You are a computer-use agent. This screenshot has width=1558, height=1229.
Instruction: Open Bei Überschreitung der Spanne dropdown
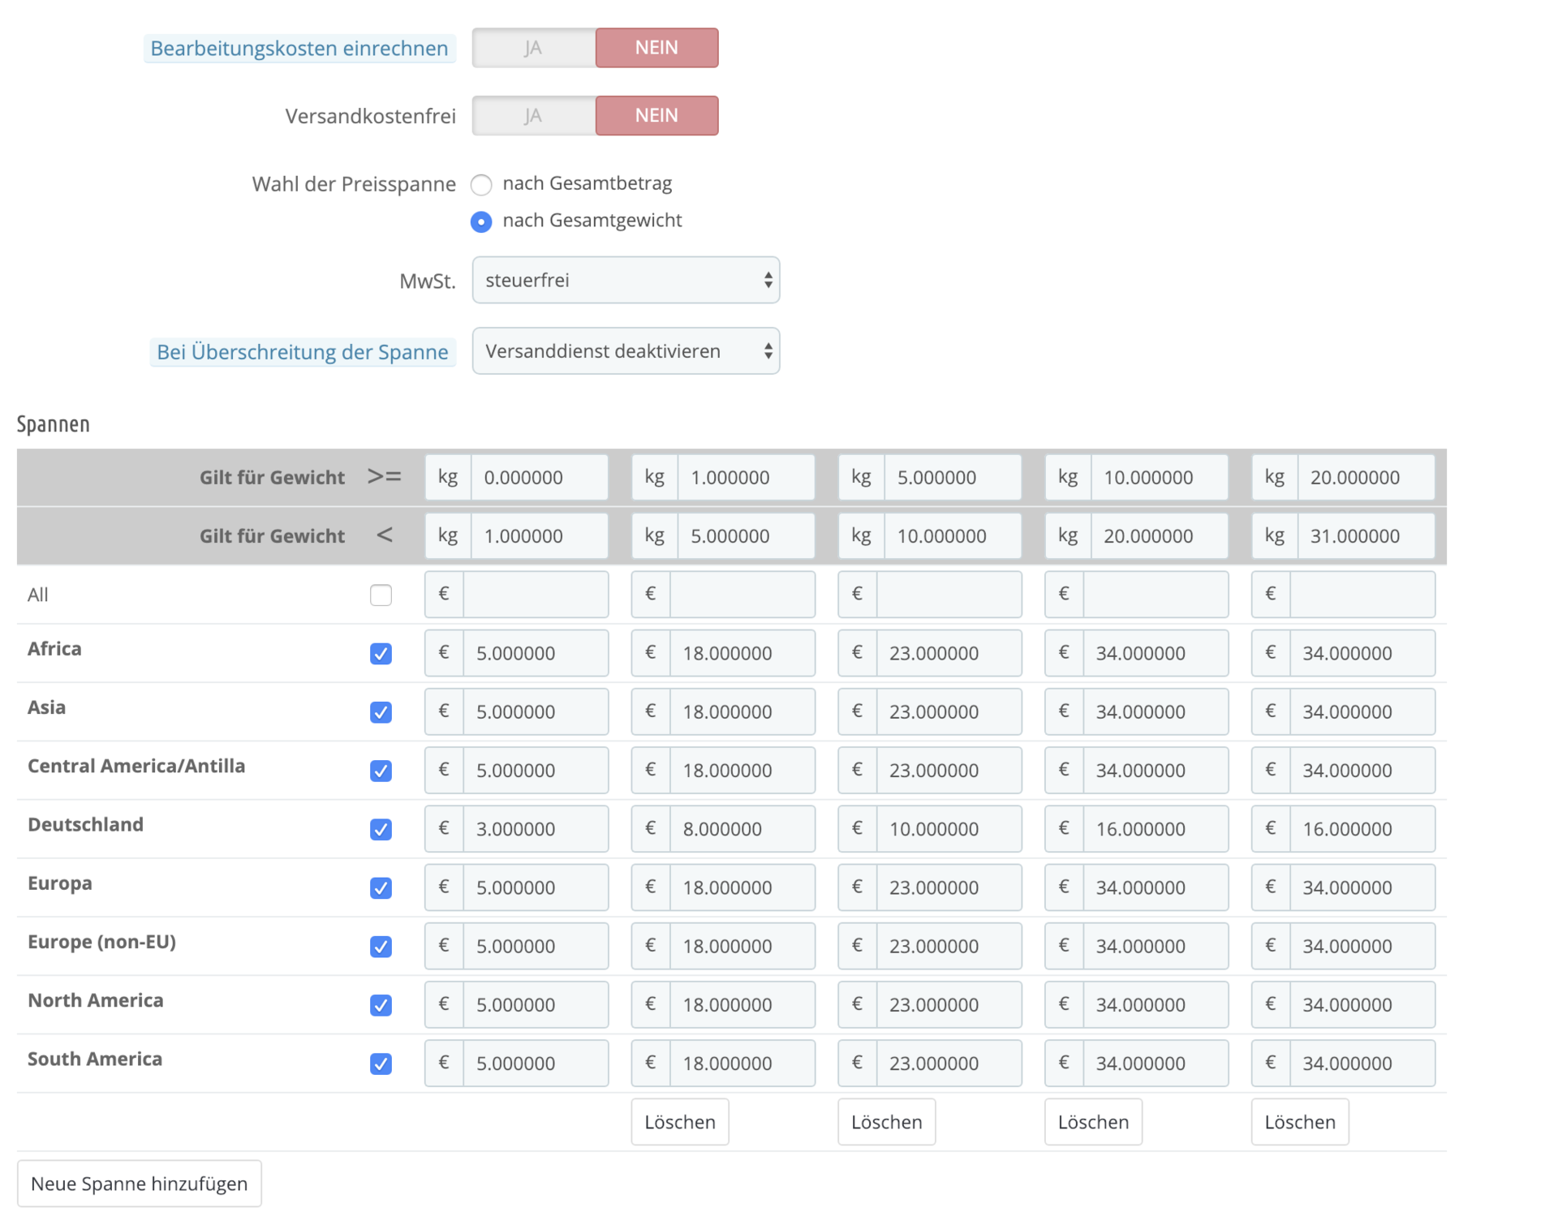pos(625,351)
